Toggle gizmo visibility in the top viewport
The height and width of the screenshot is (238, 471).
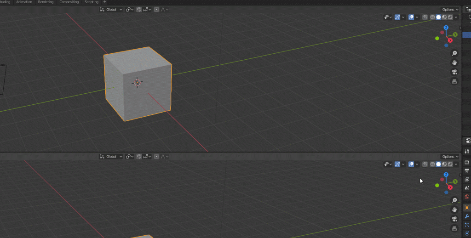397,17
